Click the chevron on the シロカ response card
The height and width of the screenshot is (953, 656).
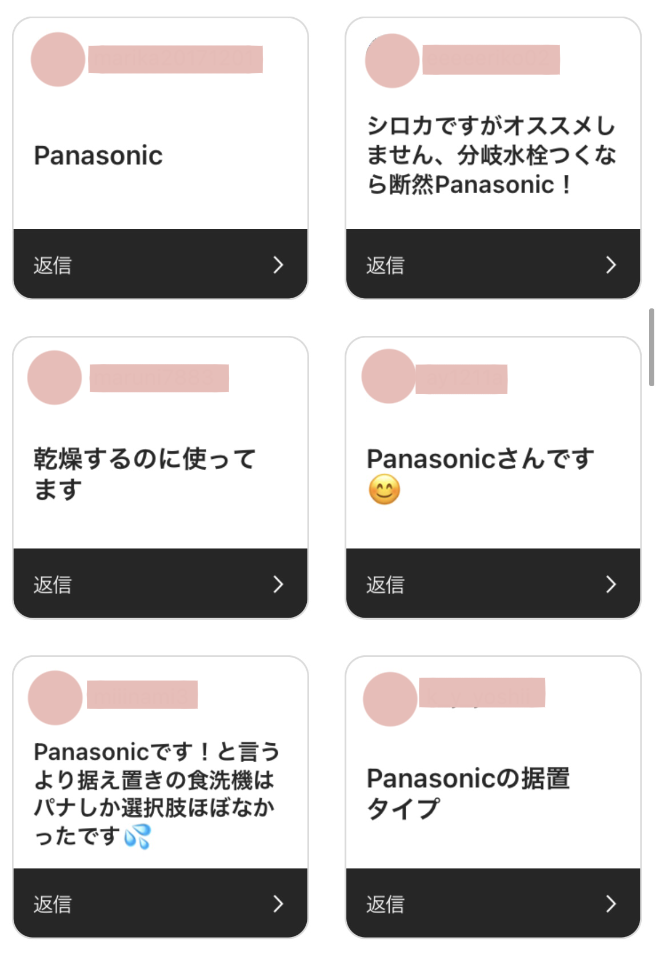pos(611,265)
